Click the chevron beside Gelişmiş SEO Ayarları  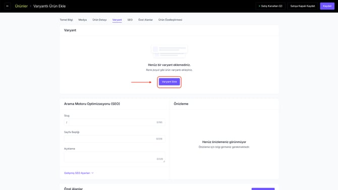[x=92, y=173]
